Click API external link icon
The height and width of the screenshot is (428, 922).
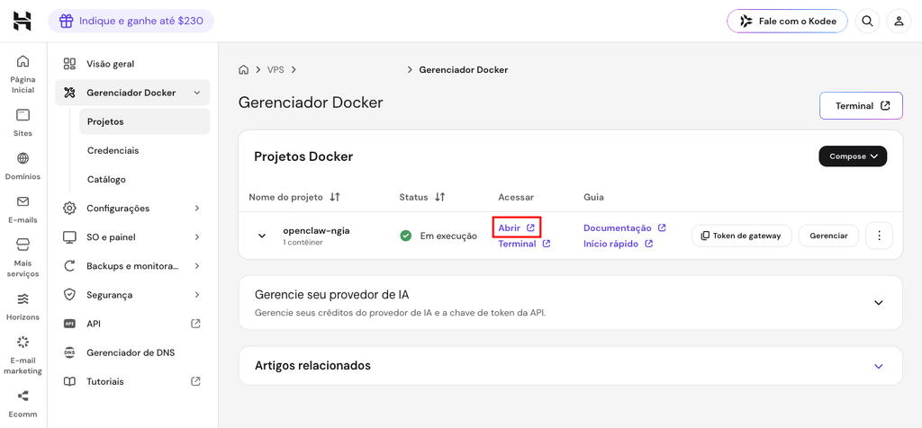tap(195, 324)
